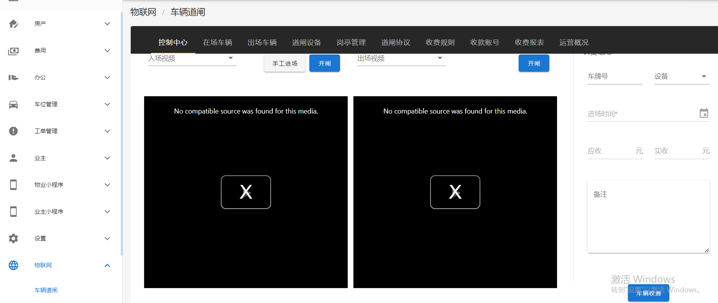
Task: Click 车辆道闸 breadcrumb text
Action: [188, 12]
